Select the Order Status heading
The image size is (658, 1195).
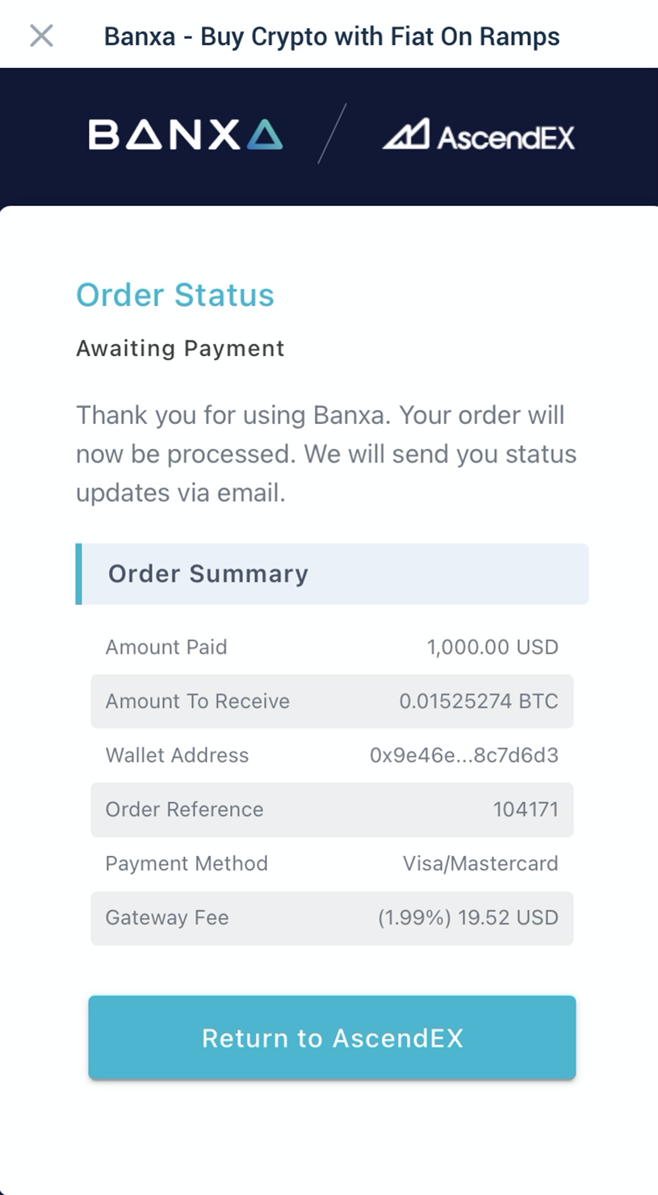click(x=174, y=296)
